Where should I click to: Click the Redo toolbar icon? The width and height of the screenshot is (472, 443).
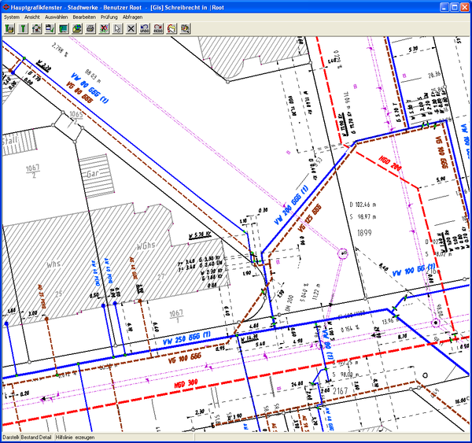(157, 29)
